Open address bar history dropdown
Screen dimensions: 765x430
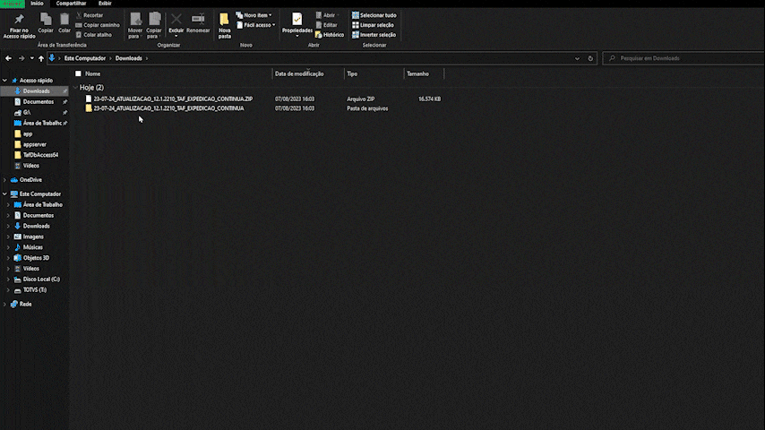(577, 58)
